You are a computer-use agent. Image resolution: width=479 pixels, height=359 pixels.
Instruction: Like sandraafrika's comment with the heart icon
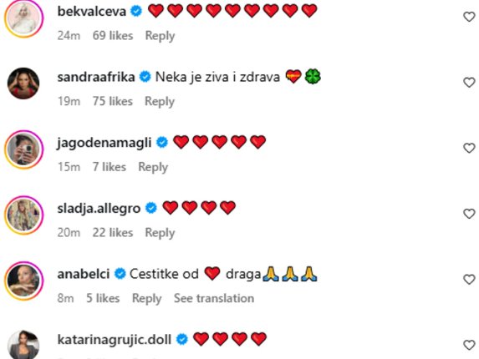coord(469,83)
